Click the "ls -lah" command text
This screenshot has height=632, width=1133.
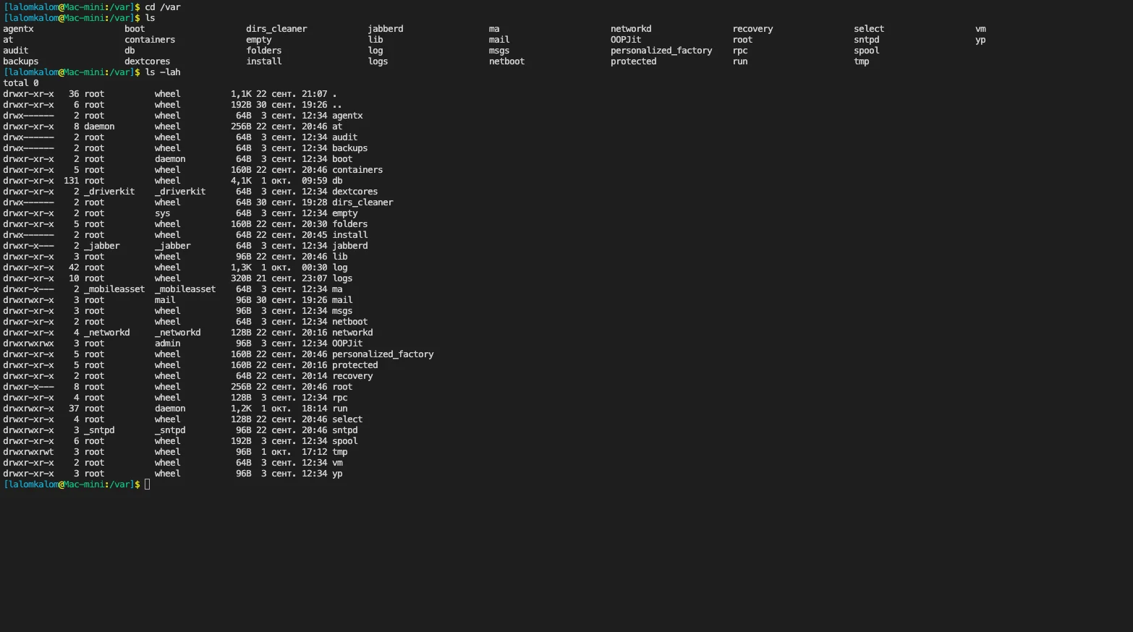[x=163, y=72]
